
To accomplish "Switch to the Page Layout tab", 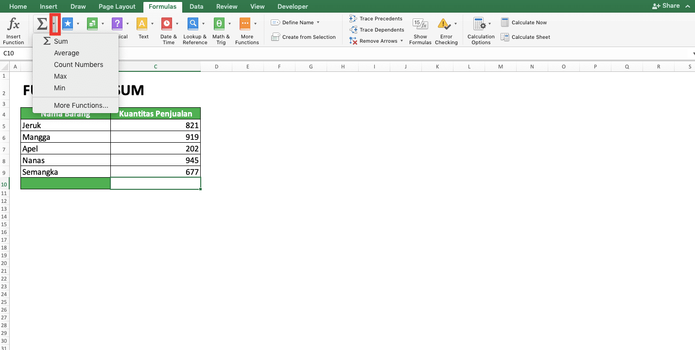I will (117, 6).
